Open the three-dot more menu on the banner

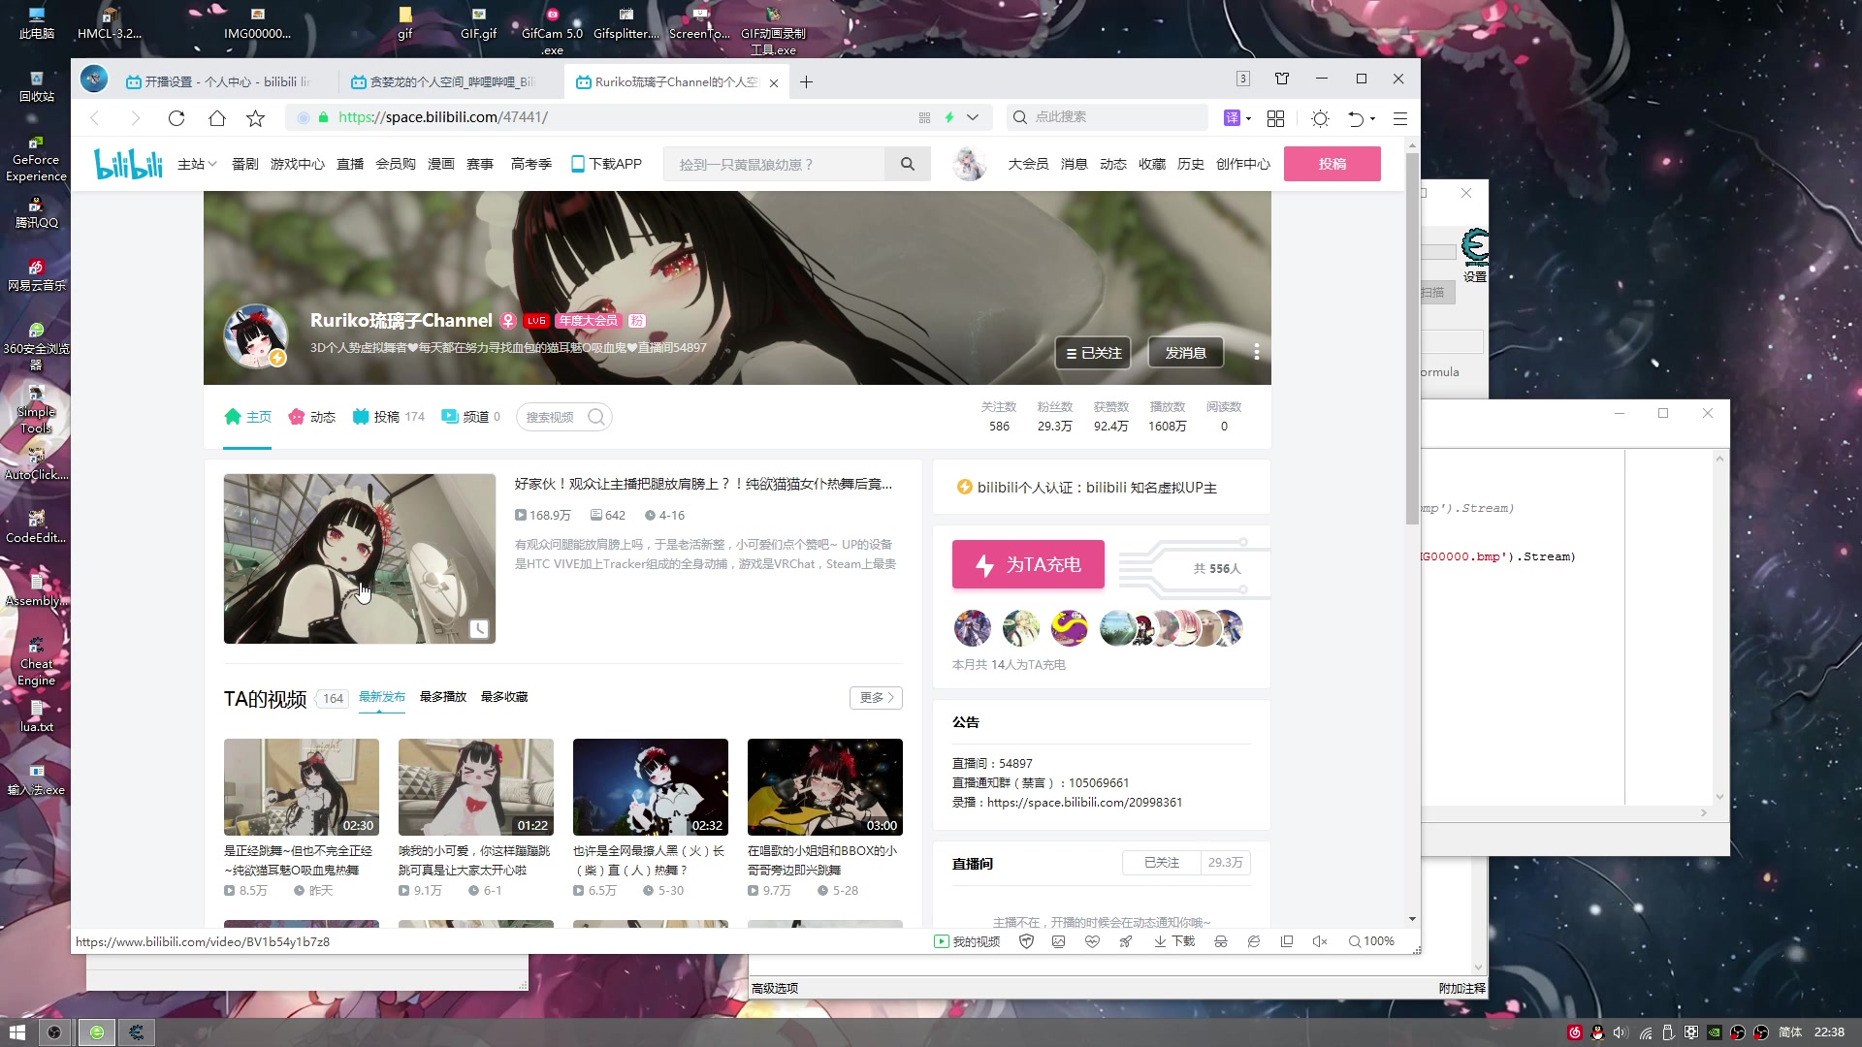1257,352
